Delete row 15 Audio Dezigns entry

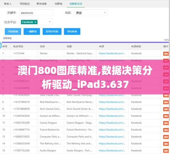click(166, 151)
